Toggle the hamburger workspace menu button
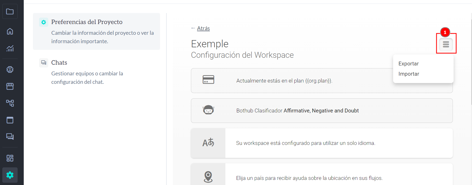This screenshot has height=185, width=472. (x=446, y=44)
